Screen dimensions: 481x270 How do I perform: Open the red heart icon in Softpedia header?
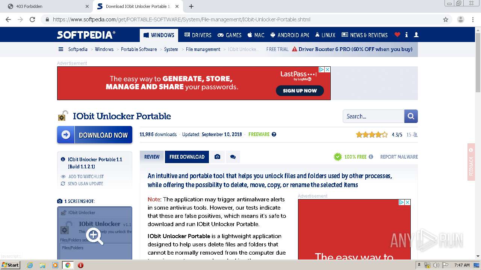pyautogui.click(x=397, y=35)
